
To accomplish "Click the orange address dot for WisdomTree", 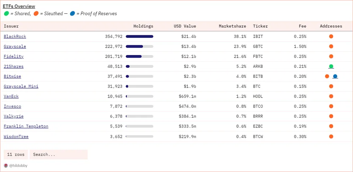I will coord(331,136).
